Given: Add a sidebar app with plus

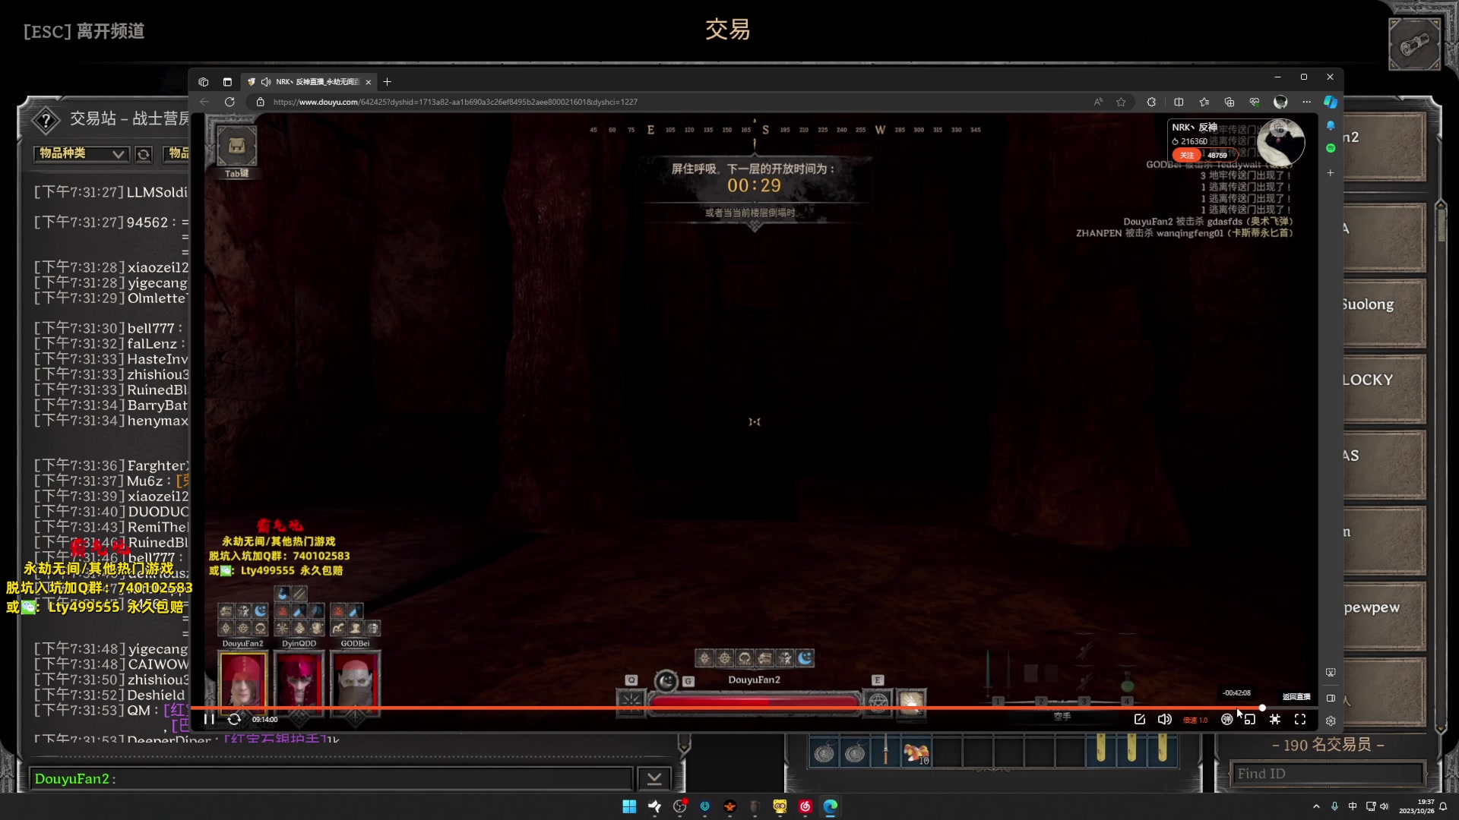Looking at the screenshot, I should [1331, 173].
